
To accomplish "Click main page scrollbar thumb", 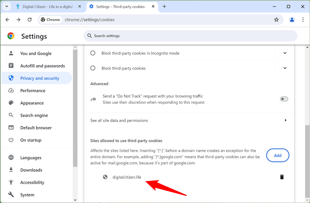I will 307,161.
